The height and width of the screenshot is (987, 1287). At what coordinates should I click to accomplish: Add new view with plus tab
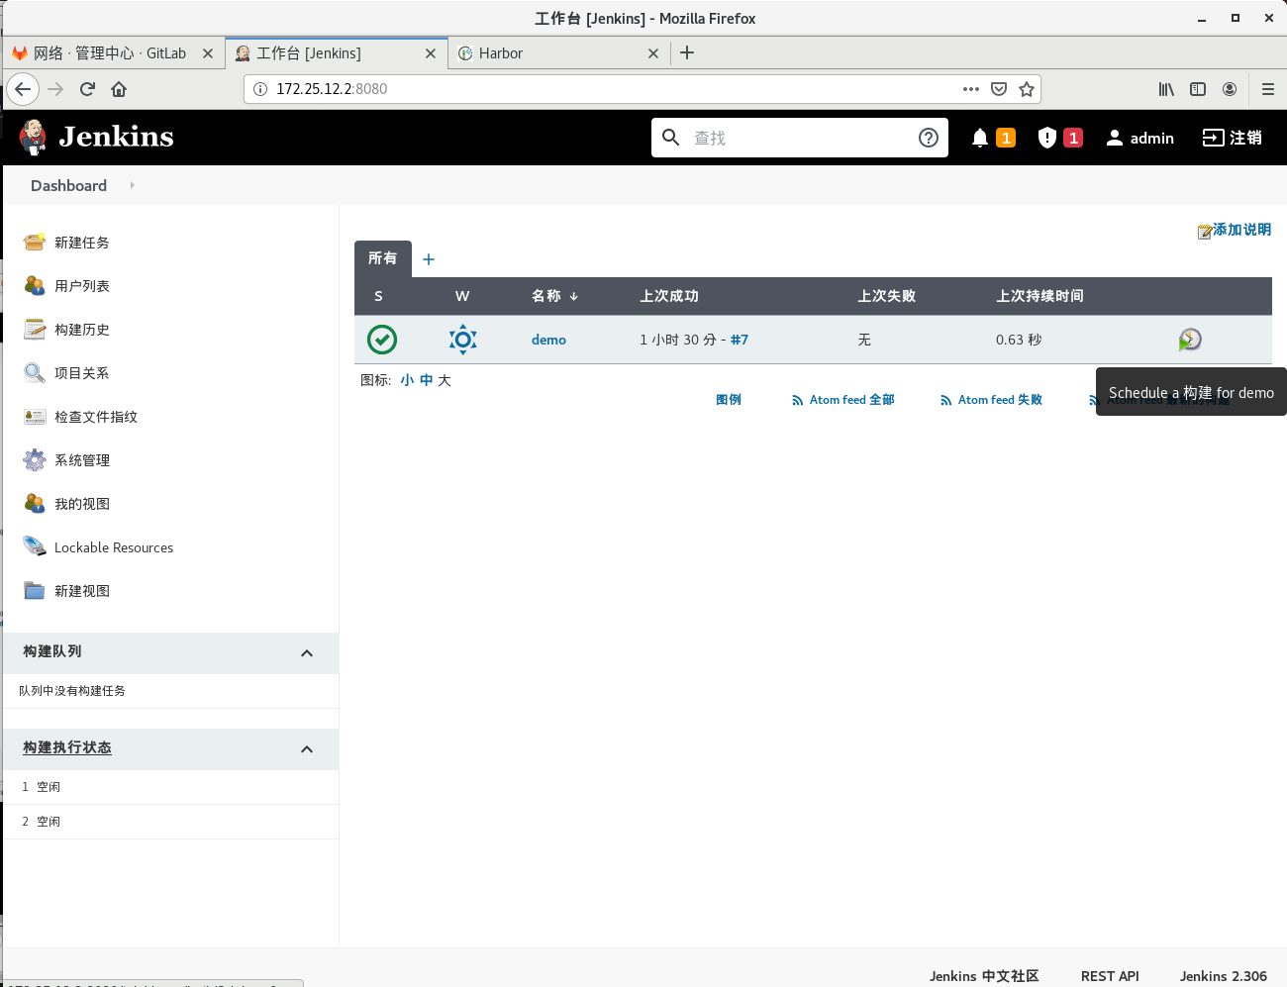429,259
